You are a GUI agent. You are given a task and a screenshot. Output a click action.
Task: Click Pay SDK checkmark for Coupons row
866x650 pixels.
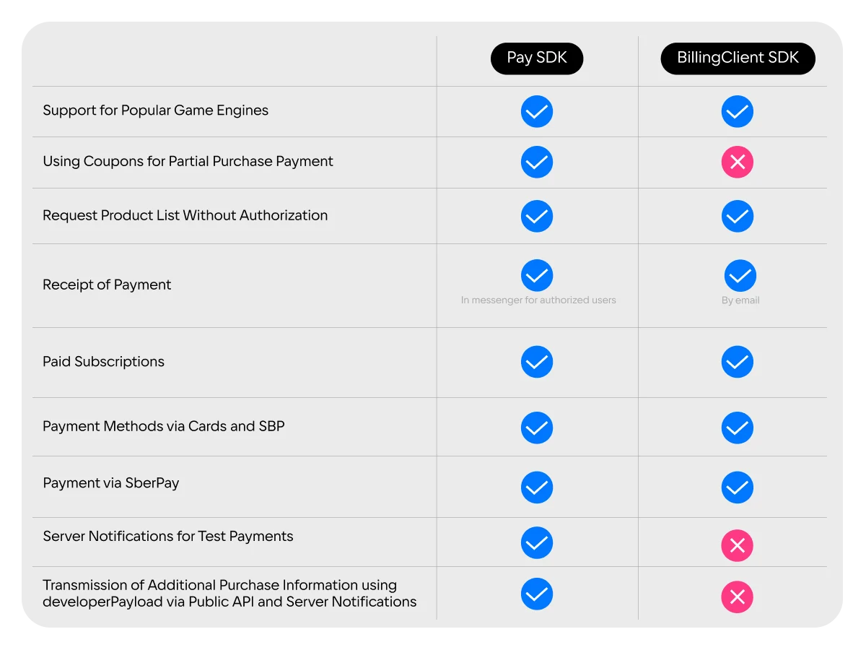(x=537, y=162)
